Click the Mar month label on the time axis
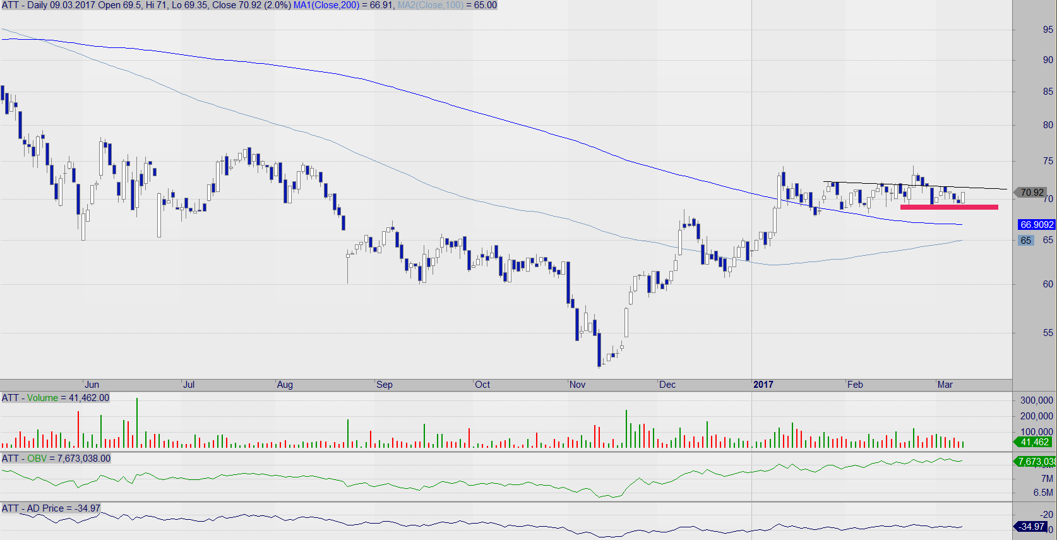1057x540 pixels. click(x=945, y=385)
